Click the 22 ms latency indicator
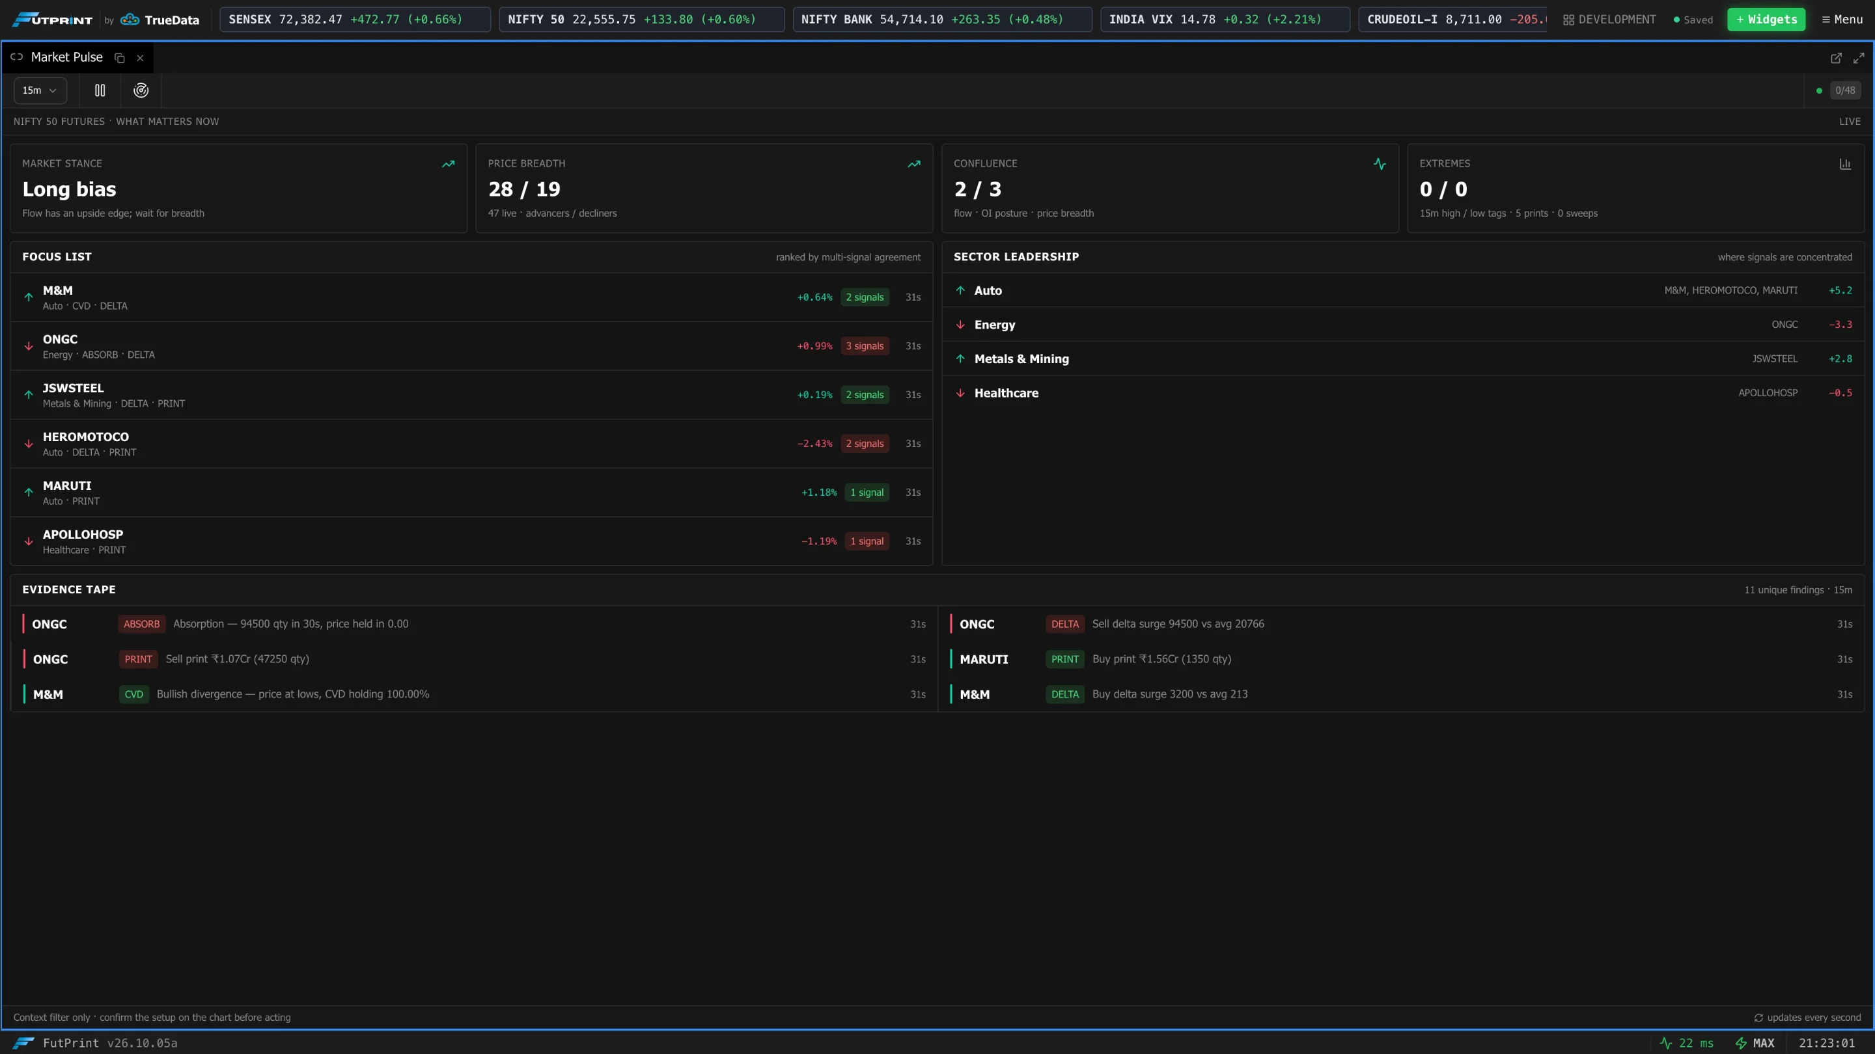The image size is (1875, 1054). pos(1686,1043)
